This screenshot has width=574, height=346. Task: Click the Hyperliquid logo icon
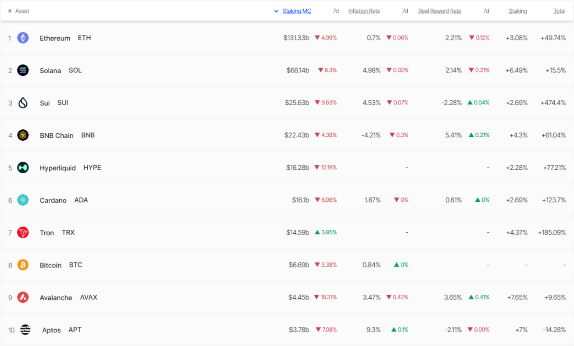coord(23,168)
